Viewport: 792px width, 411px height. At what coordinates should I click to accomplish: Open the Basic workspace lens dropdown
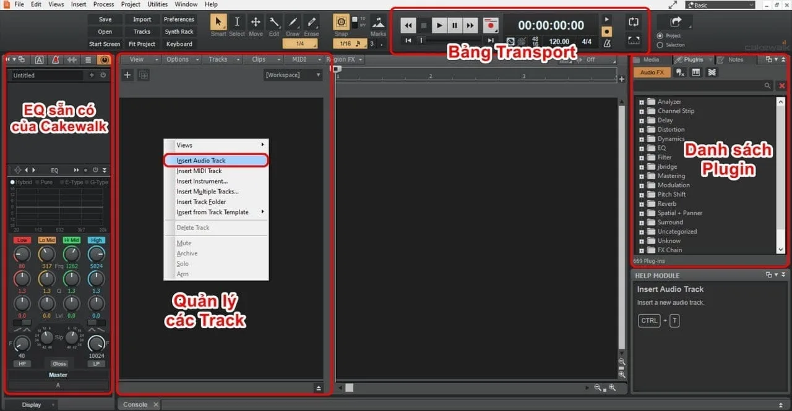720,5
